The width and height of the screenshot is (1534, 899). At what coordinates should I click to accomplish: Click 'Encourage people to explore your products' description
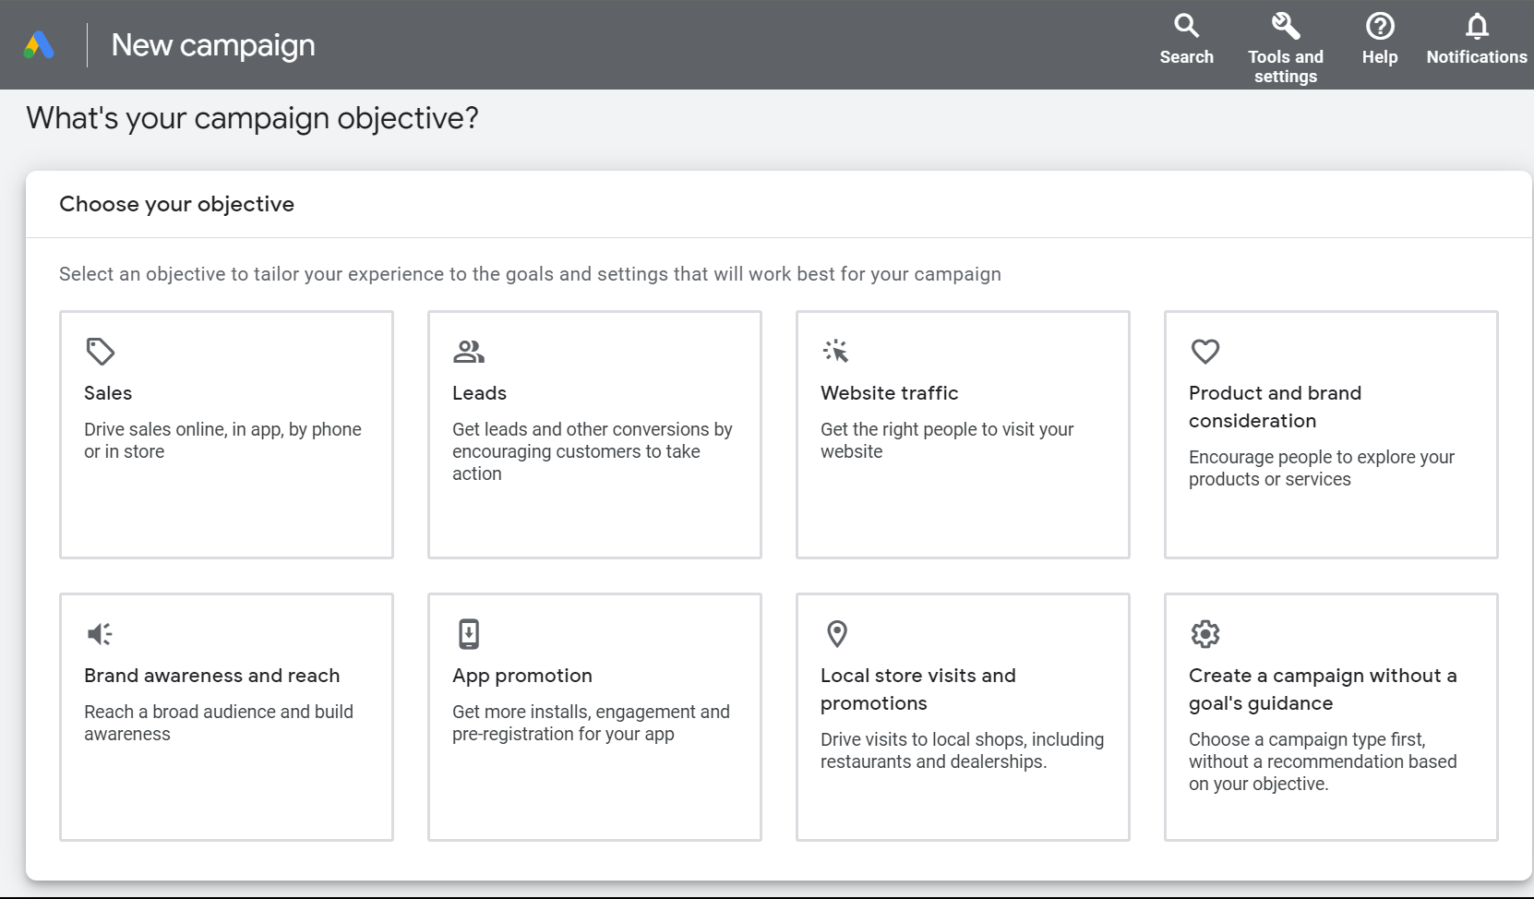point(1321,468)
